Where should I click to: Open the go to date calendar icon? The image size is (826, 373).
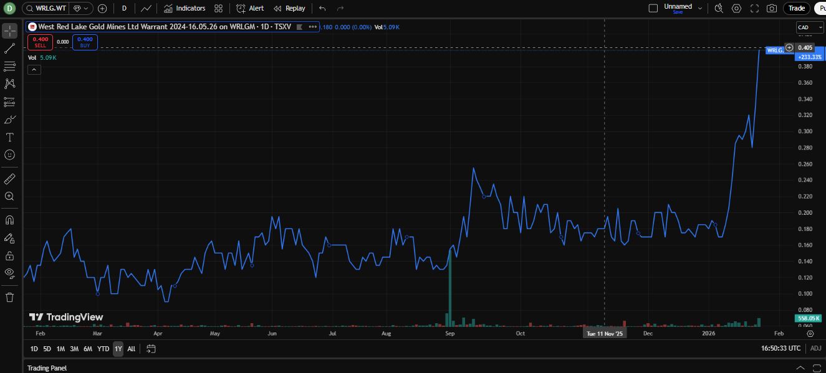150,349
